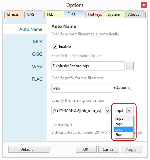Click the Cancel button
Screen dimensions: 150x160
point(109,150)
